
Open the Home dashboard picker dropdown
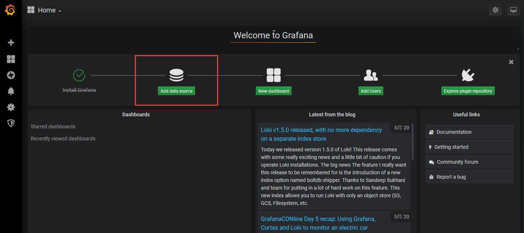tap(49, 10)
